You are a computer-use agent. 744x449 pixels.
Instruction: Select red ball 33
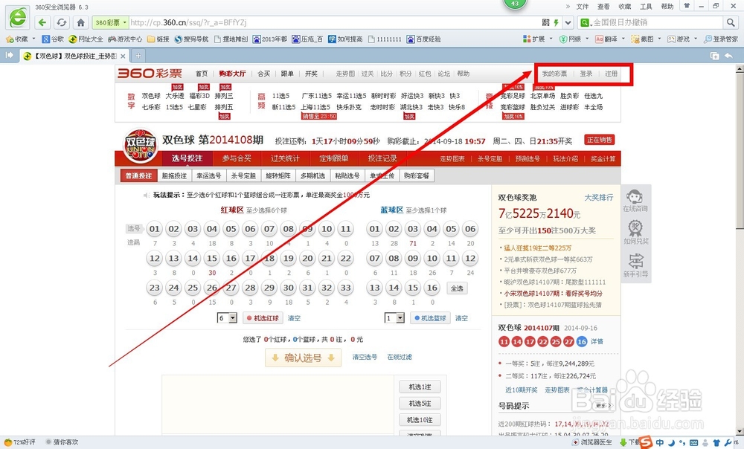346,288
